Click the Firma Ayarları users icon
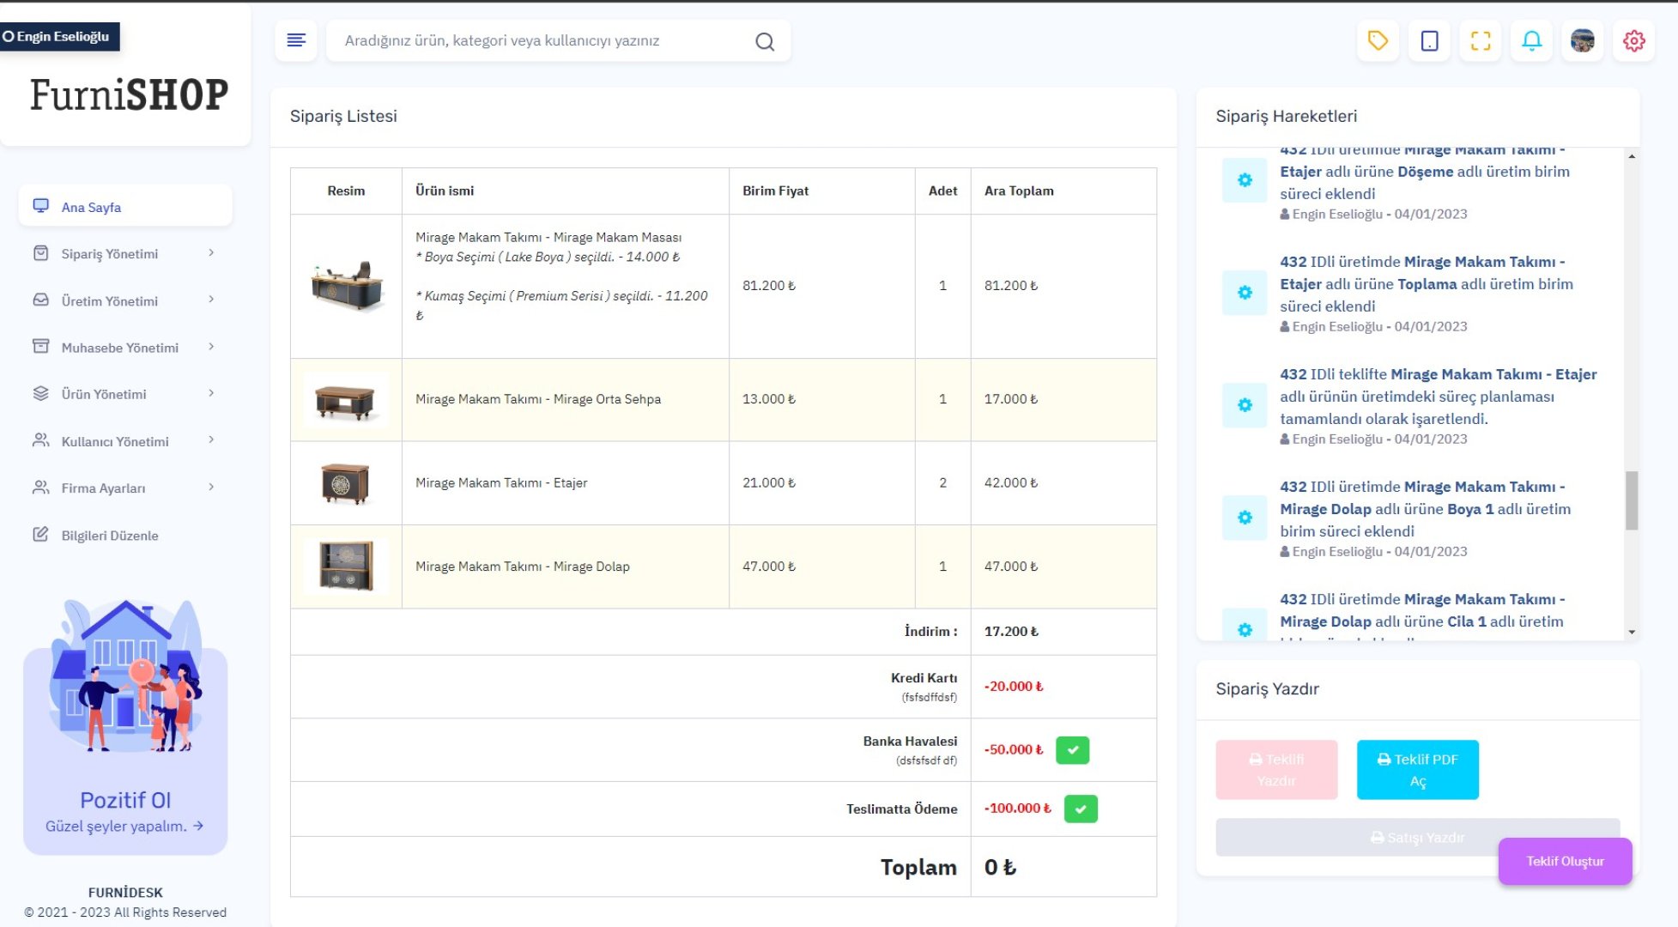1678x927 pixels. click(x=40, y=488)
